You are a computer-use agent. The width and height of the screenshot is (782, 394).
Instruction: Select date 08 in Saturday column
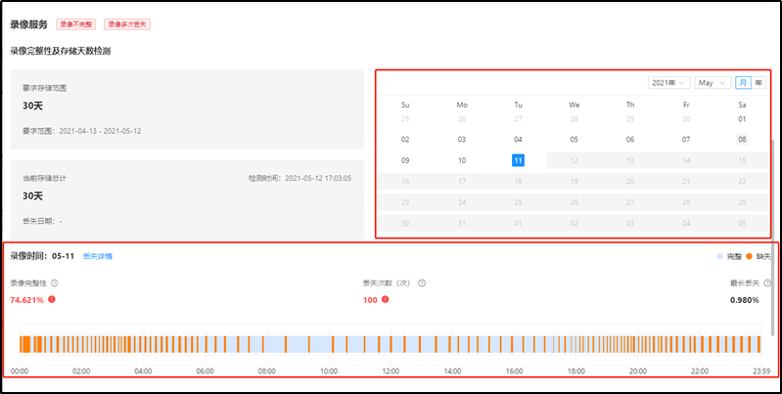point(742,140)
